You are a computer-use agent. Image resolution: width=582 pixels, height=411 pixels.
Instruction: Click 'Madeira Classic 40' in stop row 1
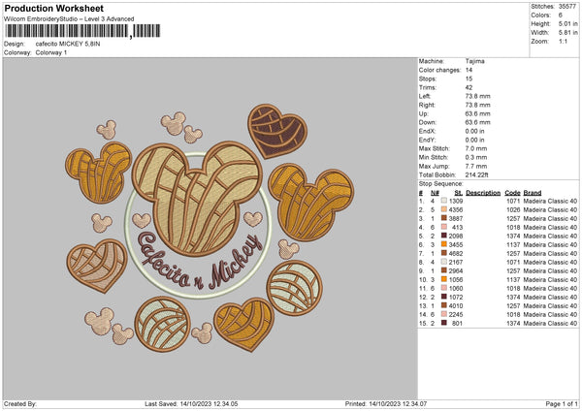point(550,201)
